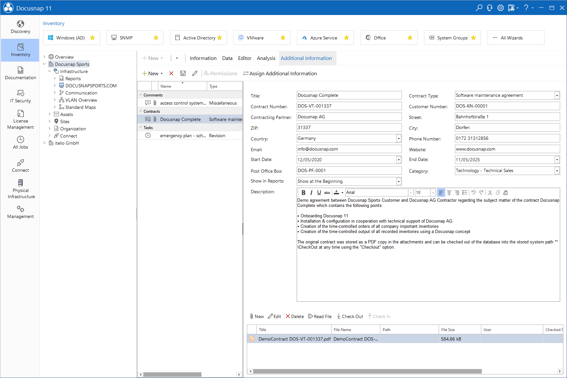567x378 pixels.
Task: Open the Documentation sidebar section
Action: click(x=20, y=73)
